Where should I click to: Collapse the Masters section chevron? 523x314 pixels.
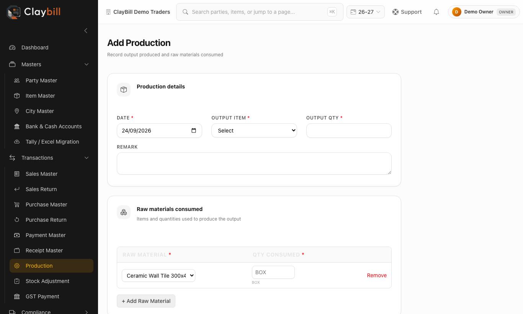(87, 64)
